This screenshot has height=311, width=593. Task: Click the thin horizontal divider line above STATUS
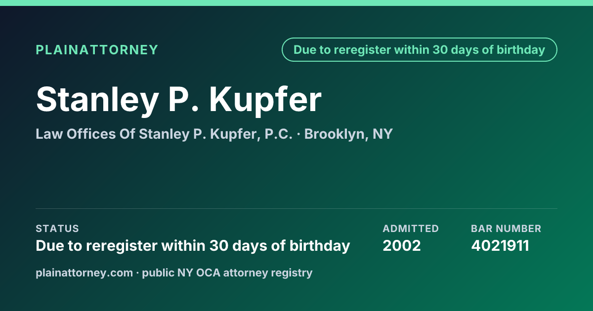coord(296,208)
